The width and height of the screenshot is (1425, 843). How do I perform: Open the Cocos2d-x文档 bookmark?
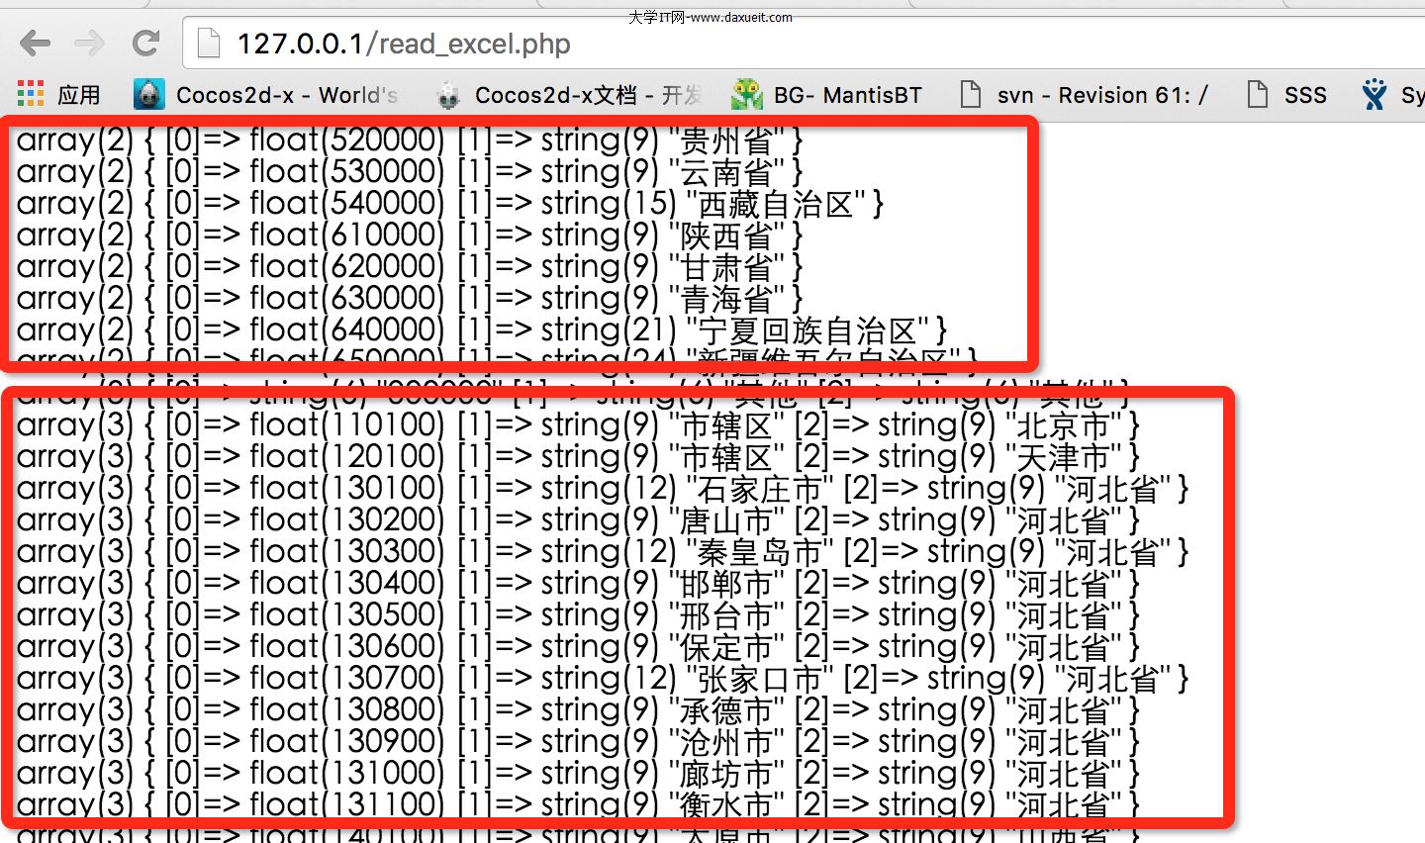tap(568, 95)
